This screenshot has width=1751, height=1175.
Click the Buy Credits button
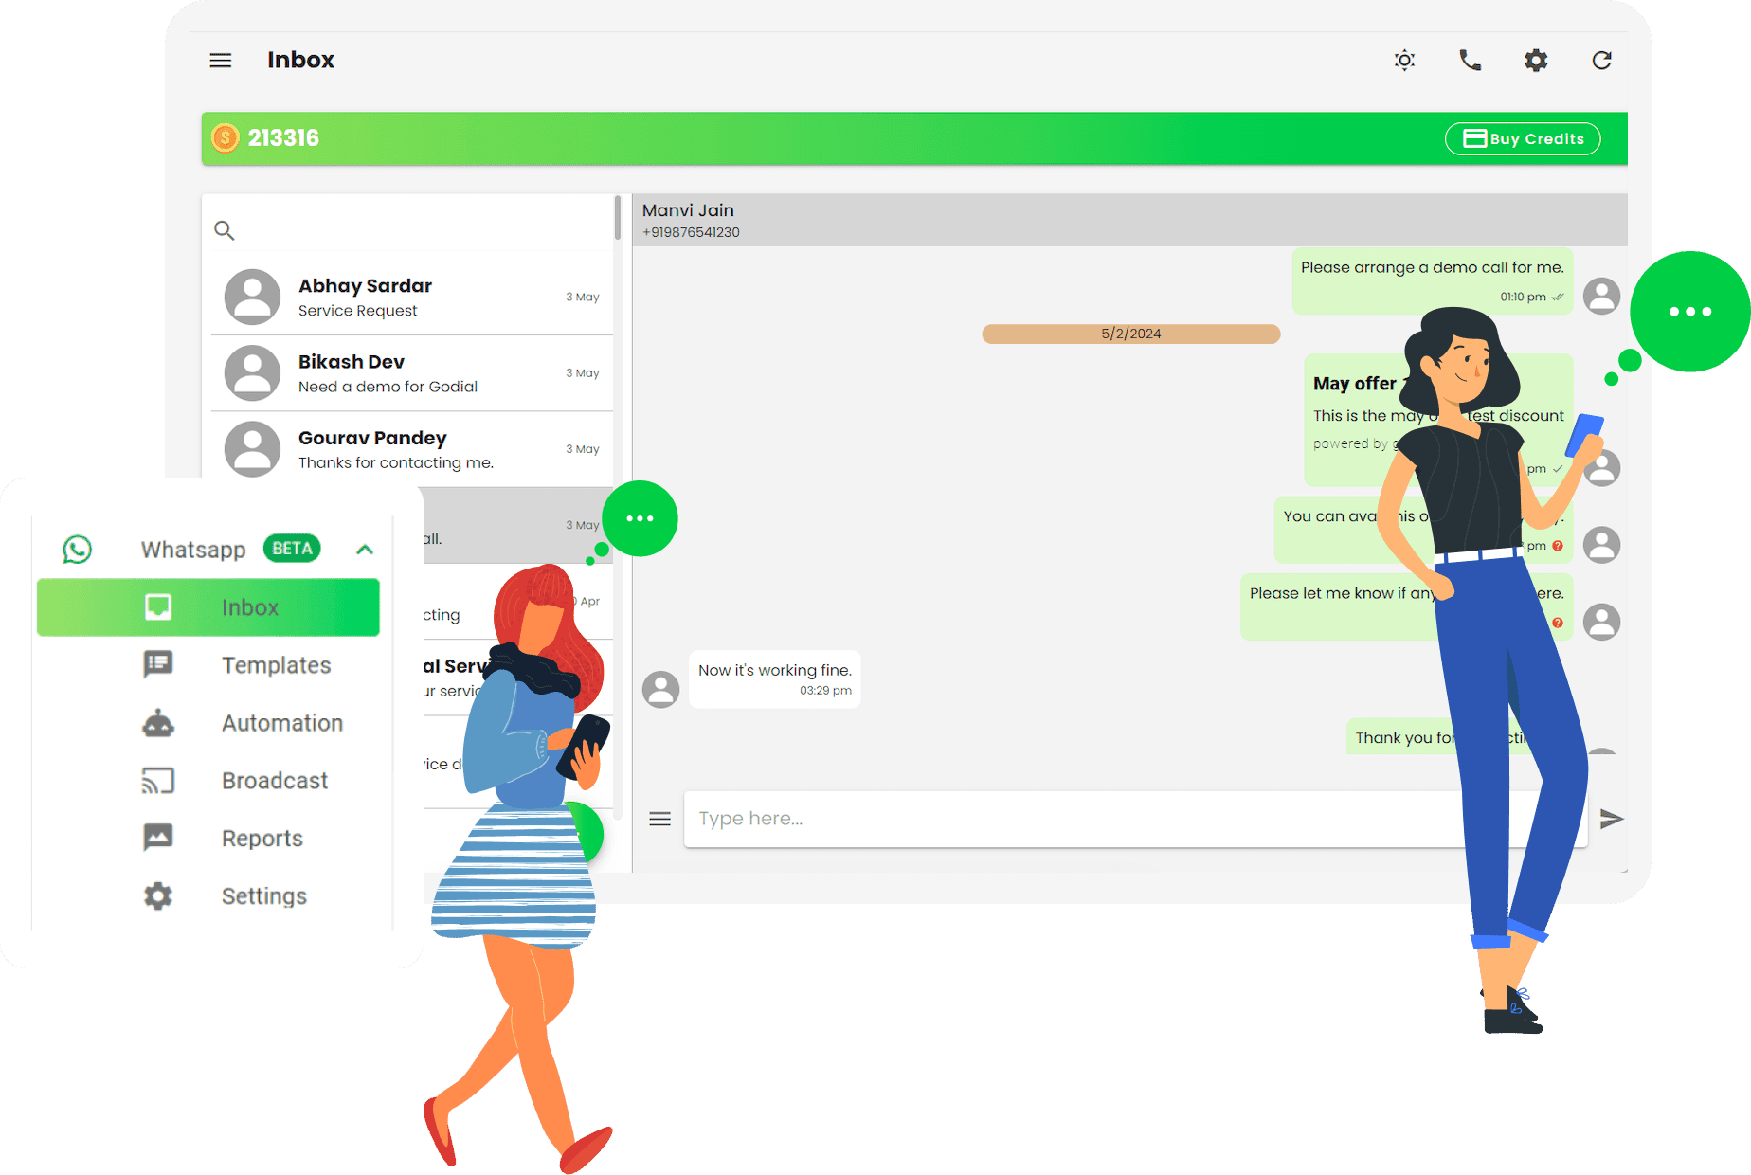point(1522,138)
